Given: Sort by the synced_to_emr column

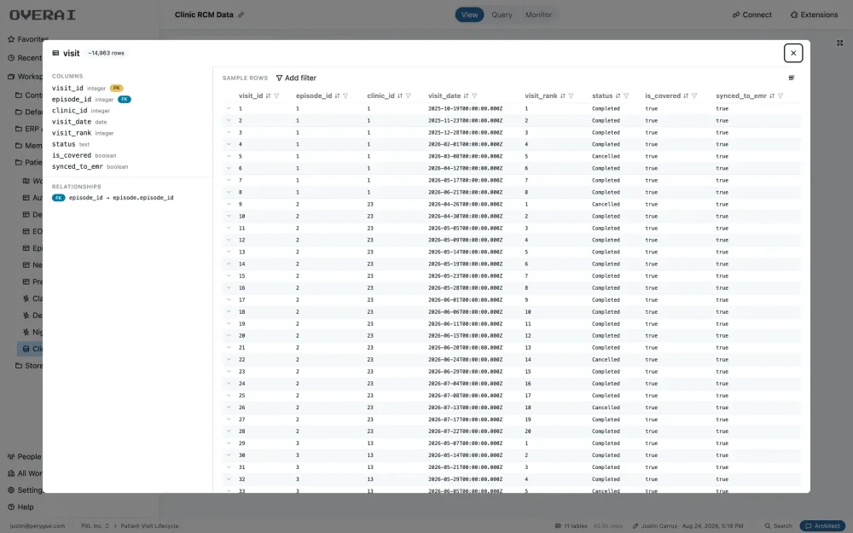Looking at the screenshot, I should pos(772,96).
